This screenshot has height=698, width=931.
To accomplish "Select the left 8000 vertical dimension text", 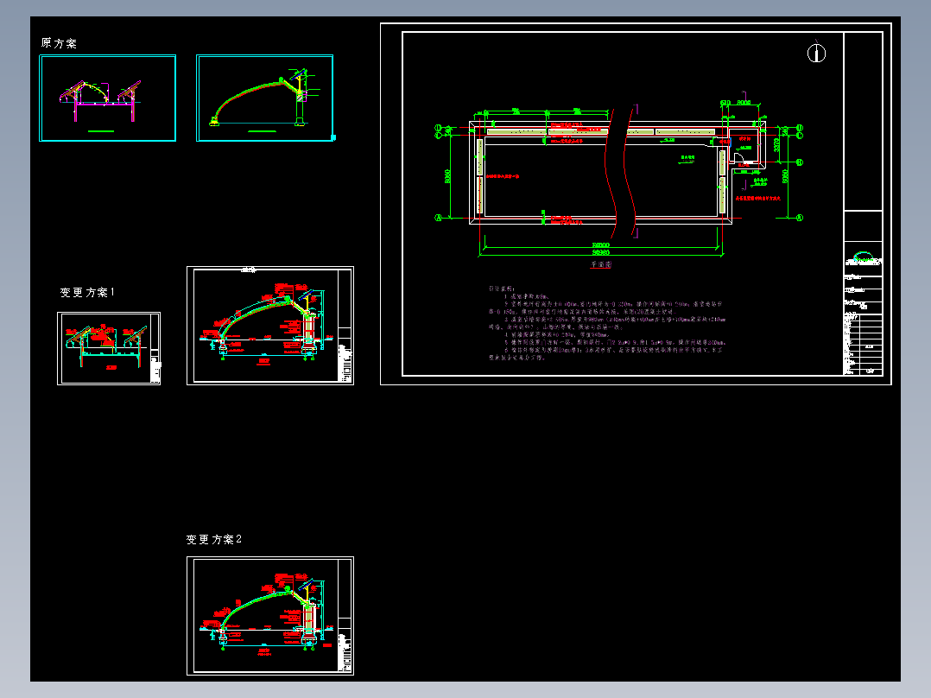I will coord(447,176).
